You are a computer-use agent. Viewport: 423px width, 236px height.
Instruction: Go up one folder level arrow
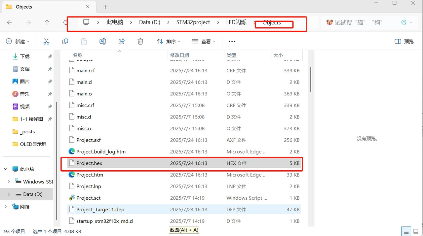coord(47,22)
